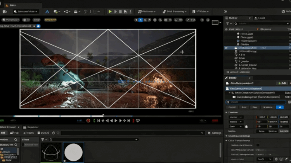The width and height of the screenshot is (291, 163).
Task: Click the Import button in Content Browser
Action: click(28, 133)
